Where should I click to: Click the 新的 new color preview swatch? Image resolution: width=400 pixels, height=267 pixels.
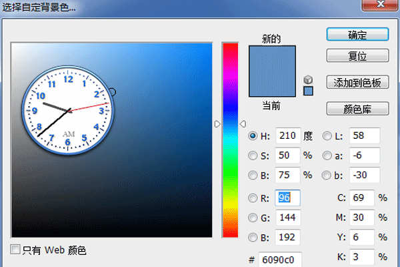[x=271, y=60]
